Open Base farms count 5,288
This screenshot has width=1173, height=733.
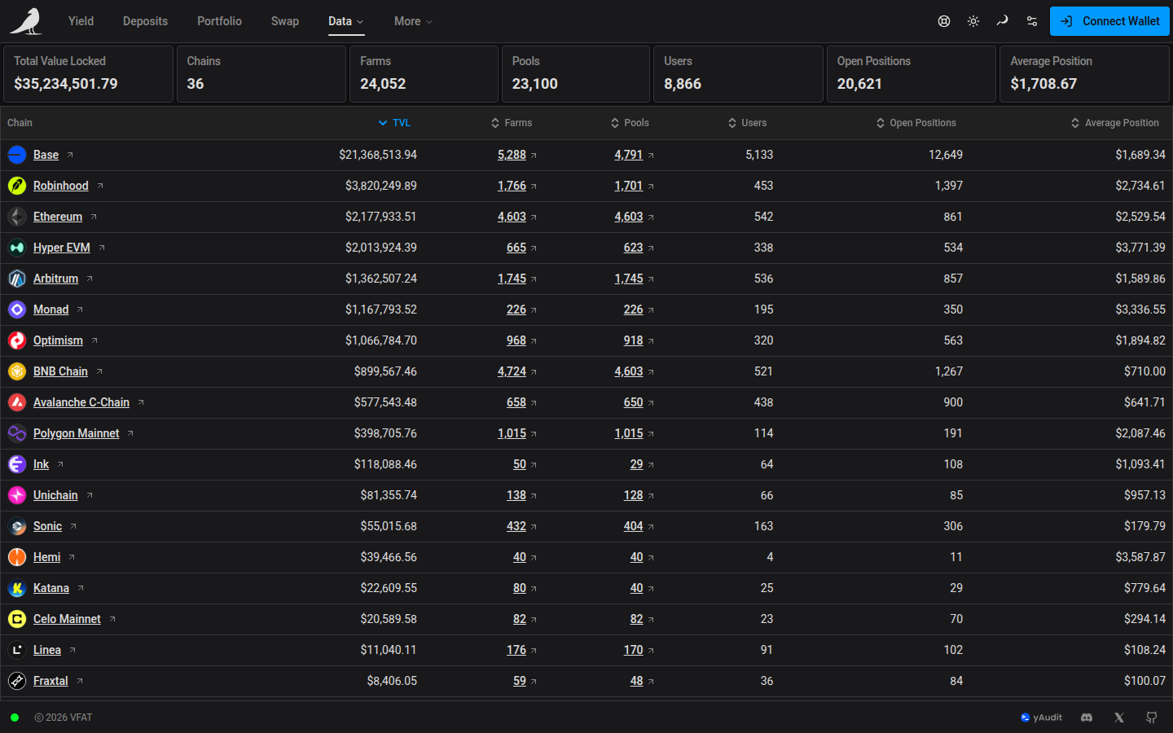click(512, 155)
